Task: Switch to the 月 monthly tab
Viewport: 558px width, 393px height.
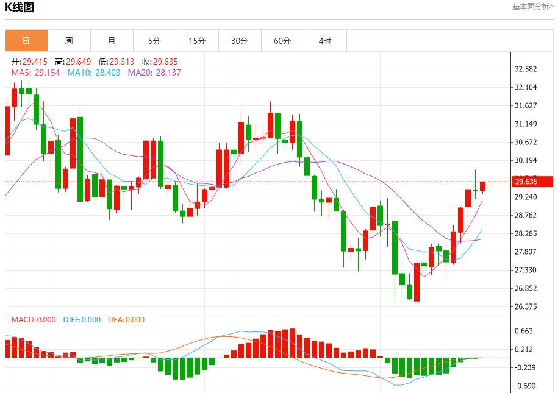Action: 112,41
